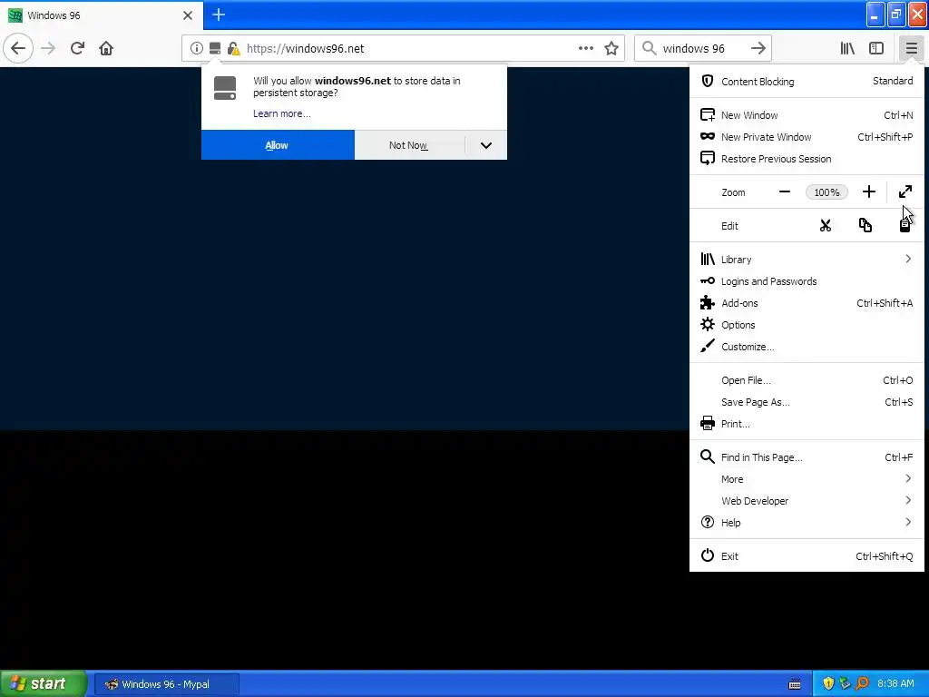The height and width of the screenshot is (697, 929).
Task: Bookmark this page with the star
Action: (611, 49)
